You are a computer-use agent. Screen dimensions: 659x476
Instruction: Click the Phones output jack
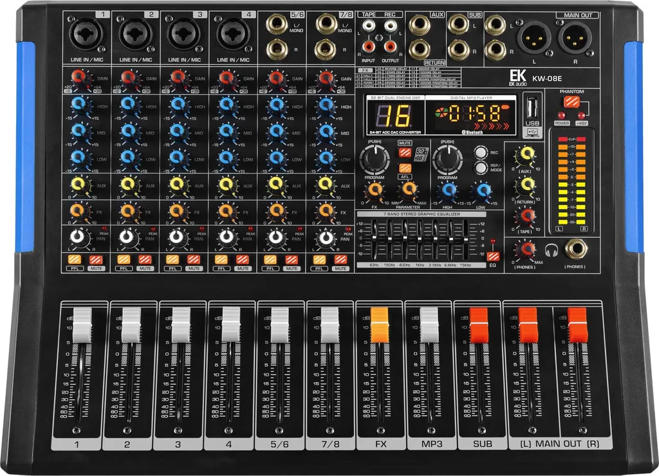pos(576,249)
